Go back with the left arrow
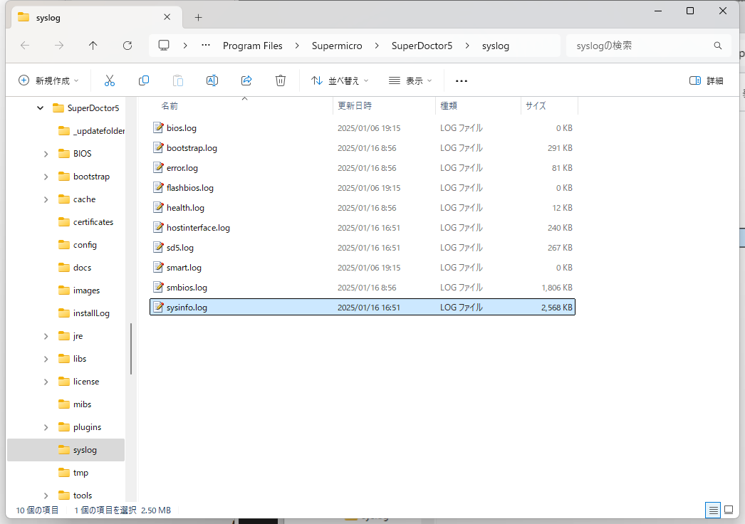 (x=25, y=46)
